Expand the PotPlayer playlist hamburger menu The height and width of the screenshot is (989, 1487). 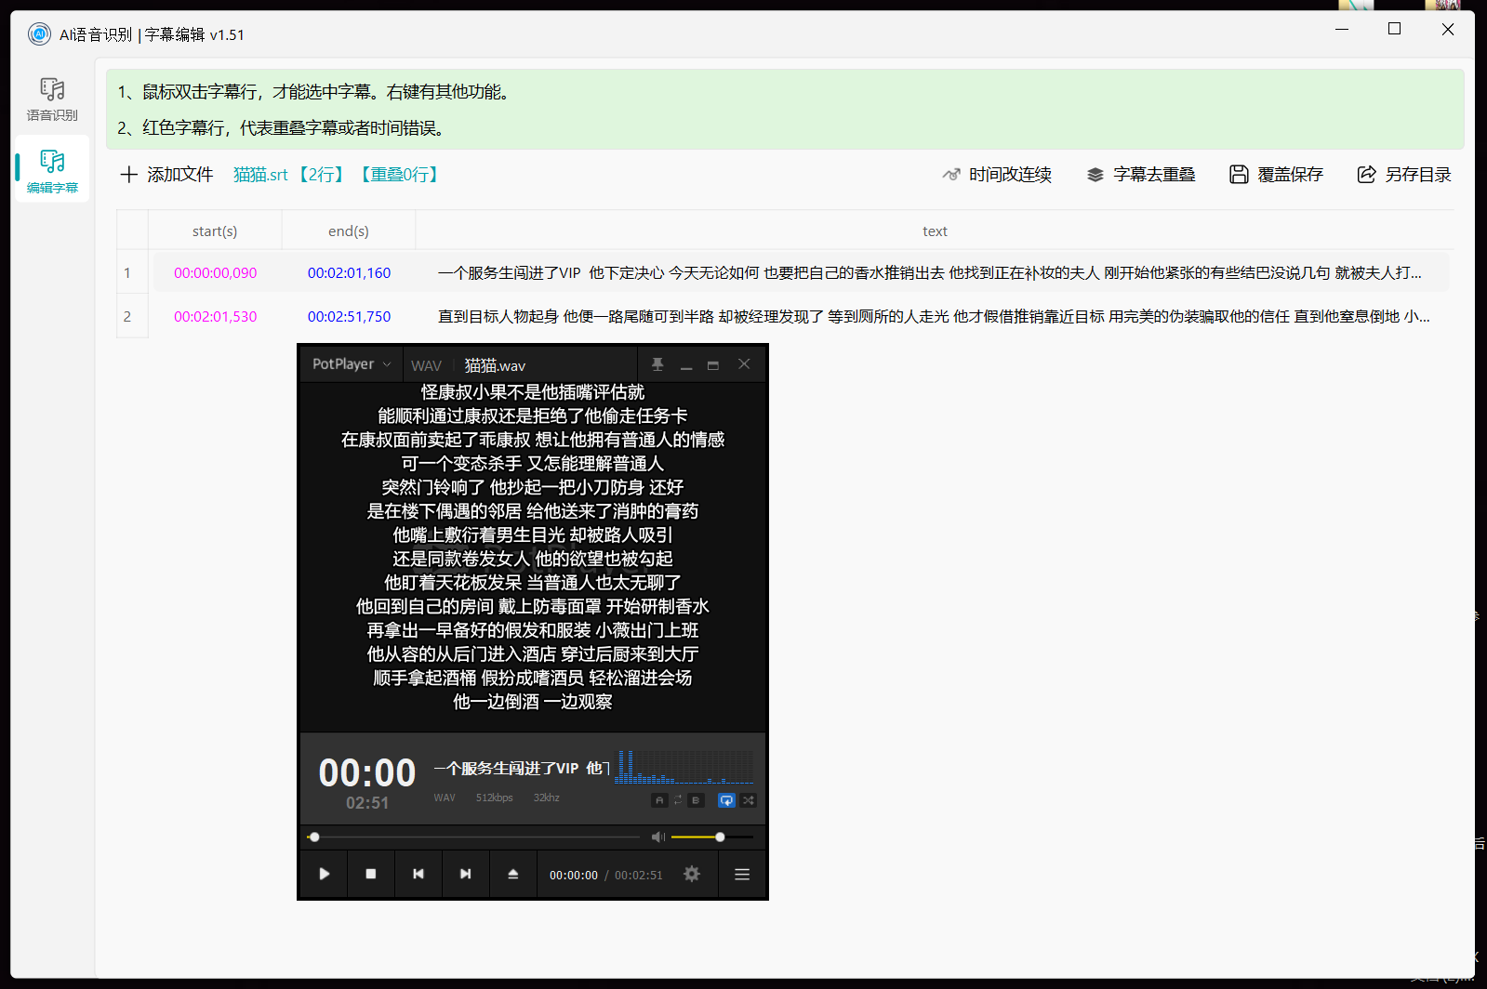tap(742, 874)
